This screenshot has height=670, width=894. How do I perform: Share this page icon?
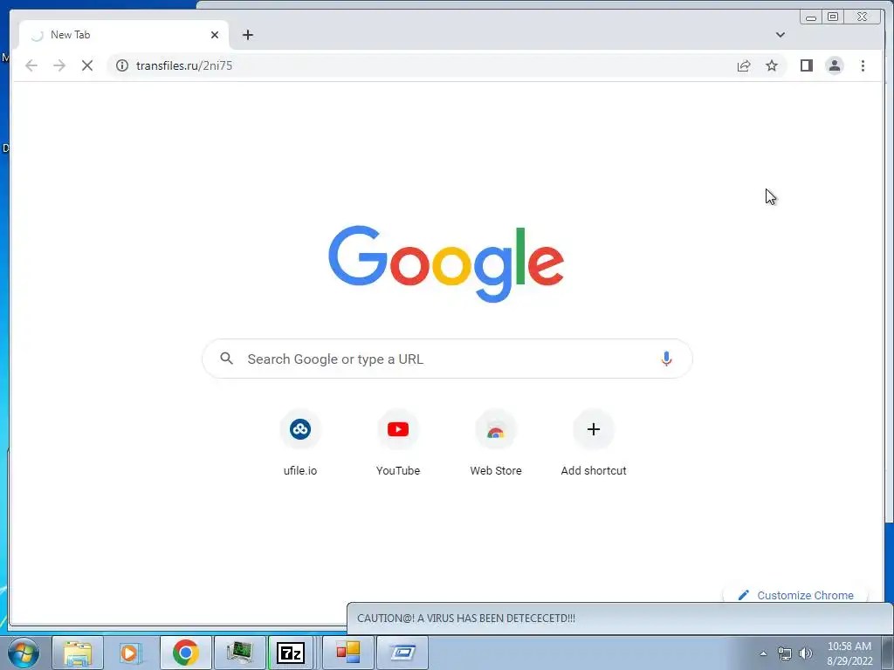point(744,65)
